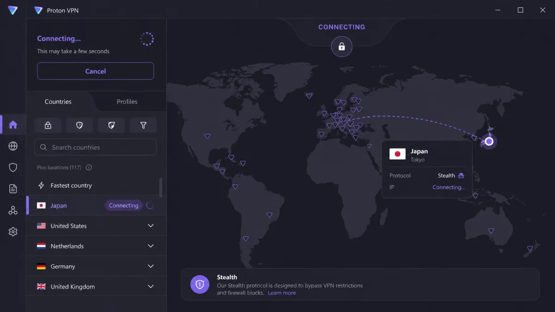The width and height of the screenshot is (555, 312).
Task: Open the nodes icon in sidebar
Action: click(x=13, y=210)
